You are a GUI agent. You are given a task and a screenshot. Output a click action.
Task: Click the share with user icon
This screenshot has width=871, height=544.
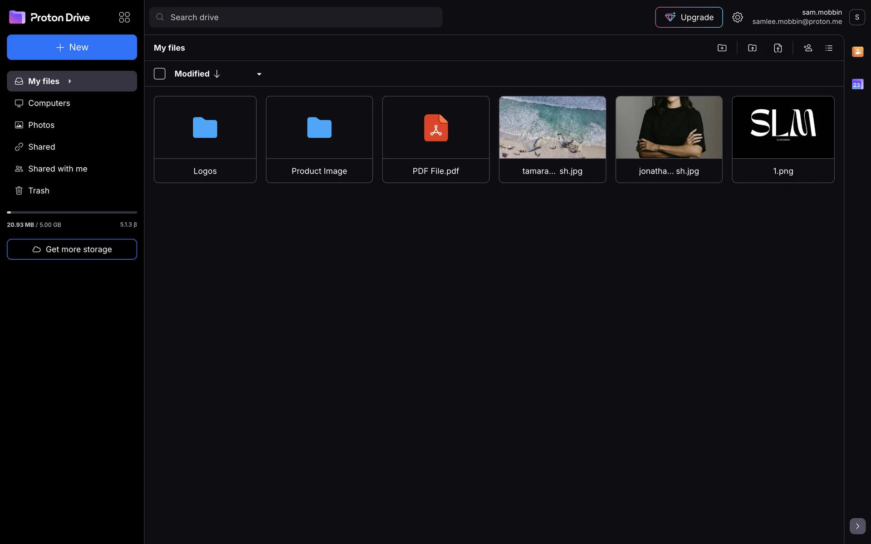pyautogui.click(x=807, y=48)
